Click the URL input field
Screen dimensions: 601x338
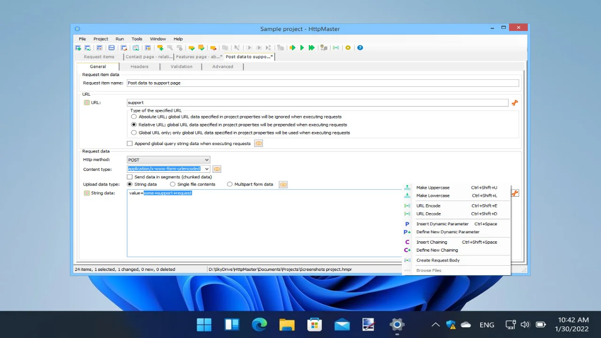coord(317,102)
